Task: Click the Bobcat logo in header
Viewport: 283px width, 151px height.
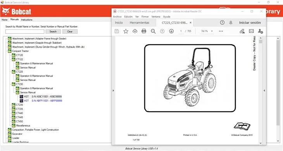Action: 17,12
